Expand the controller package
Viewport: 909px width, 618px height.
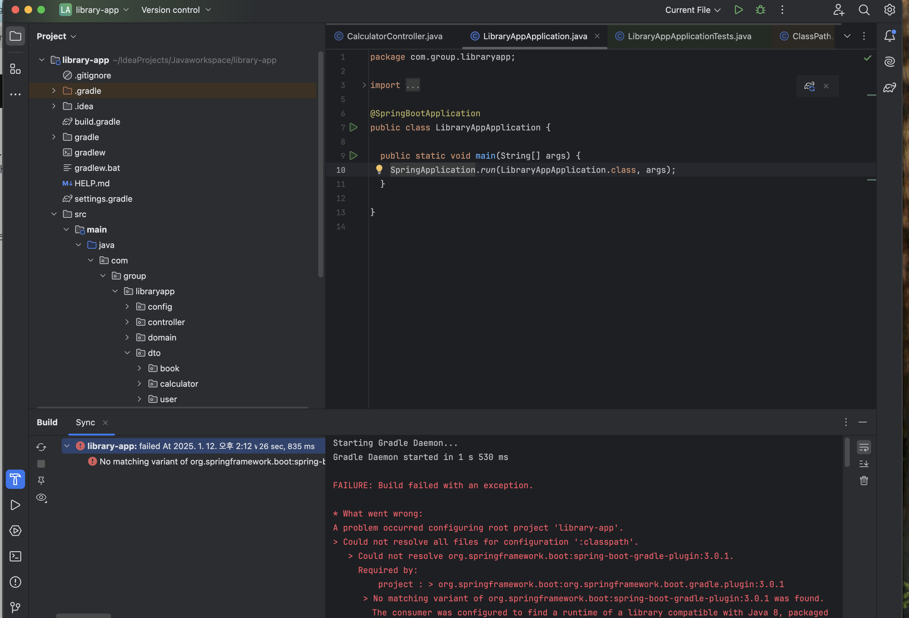coord(127,322)
